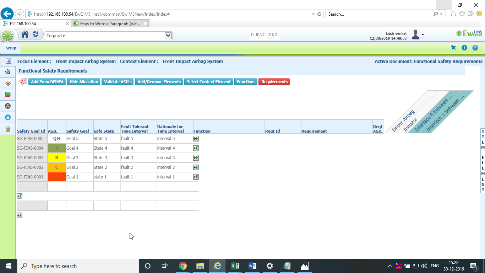This screenshot has height=273, width=485.
Task: Click Add/Remove Elements button
Action: [x=159, y=82]
